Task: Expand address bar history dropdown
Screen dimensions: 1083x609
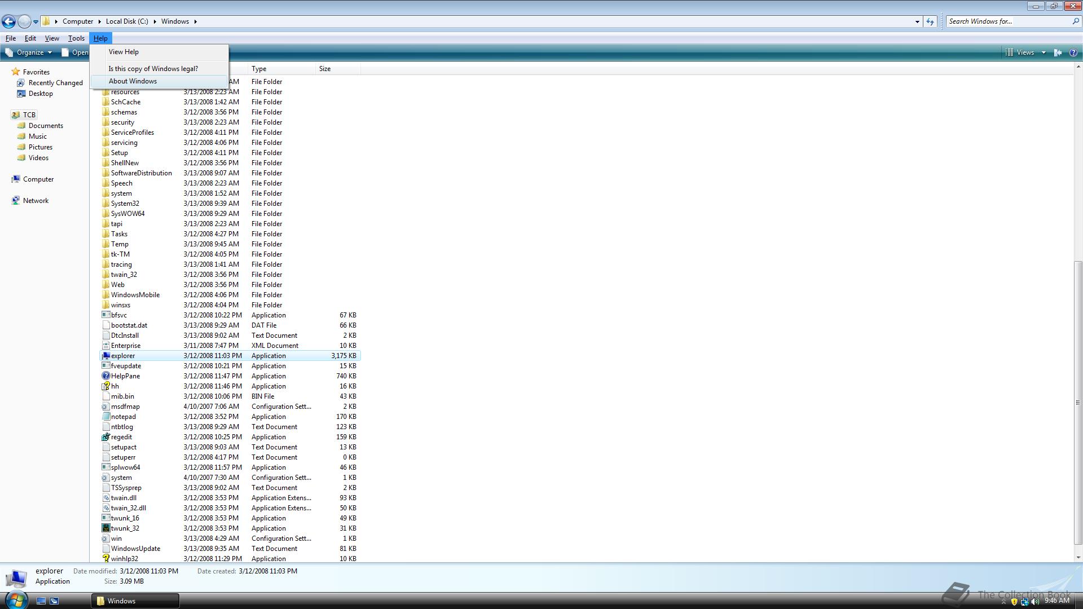Action: pos(917,21)
